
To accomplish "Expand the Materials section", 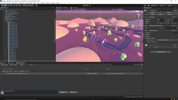I will coord(145,33).
